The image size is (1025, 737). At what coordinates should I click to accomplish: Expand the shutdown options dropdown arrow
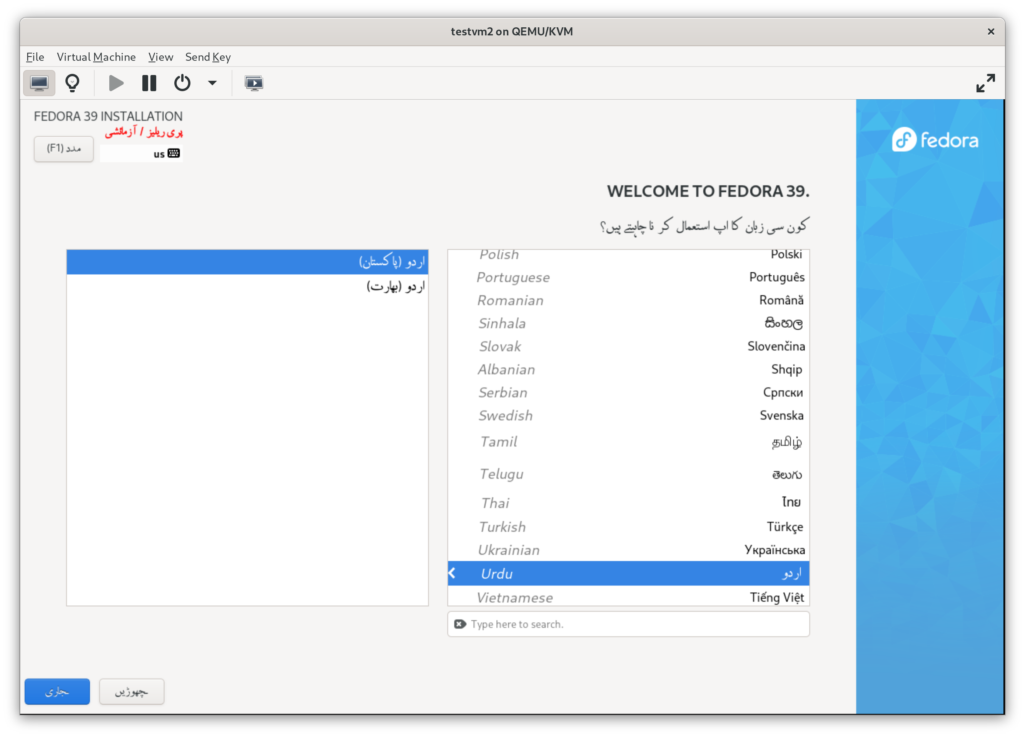212,83
